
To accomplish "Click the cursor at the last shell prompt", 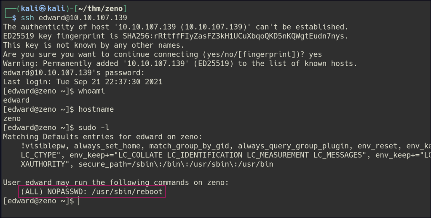I will (x=79, y=201).
